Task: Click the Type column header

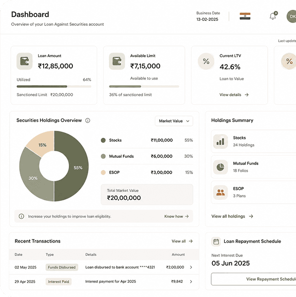Action: tap(50, 254)
